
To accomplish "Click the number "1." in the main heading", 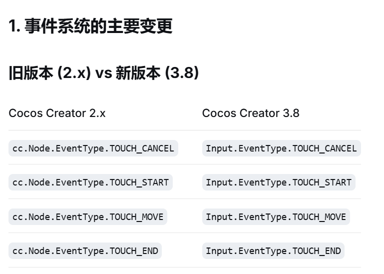I will [x=14, y=26].
